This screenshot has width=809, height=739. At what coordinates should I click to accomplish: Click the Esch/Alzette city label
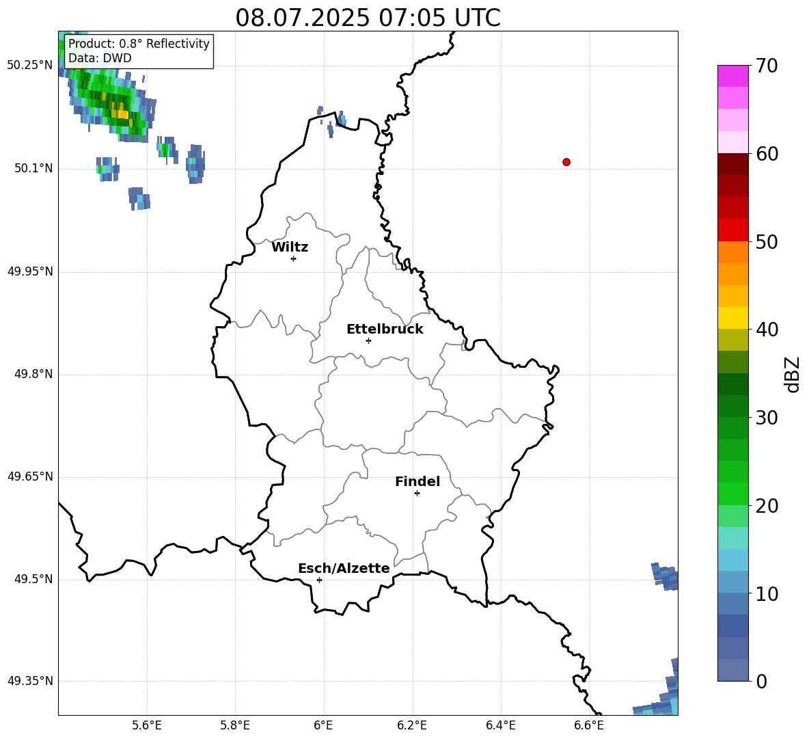[x=344, y=568]
